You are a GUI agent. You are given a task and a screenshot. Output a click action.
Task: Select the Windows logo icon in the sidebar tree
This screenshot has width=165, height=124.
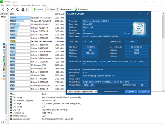pyautogui.click(x=4, y=44)
